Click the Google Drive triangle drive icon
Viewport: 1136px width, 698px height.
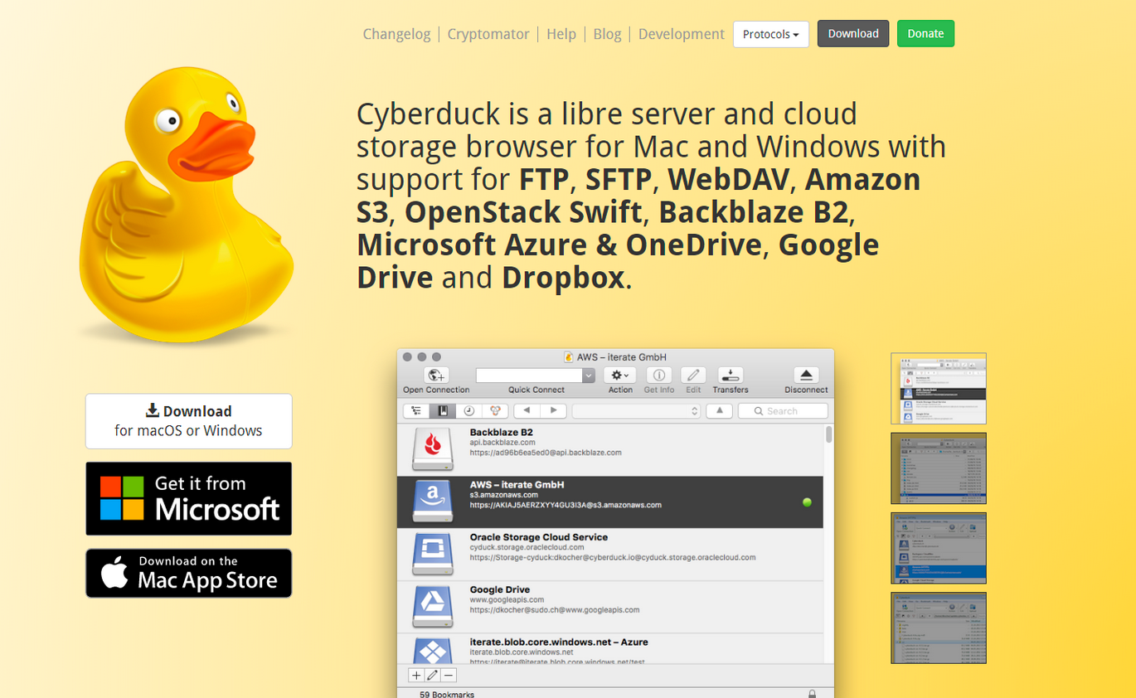pos(433,607)
